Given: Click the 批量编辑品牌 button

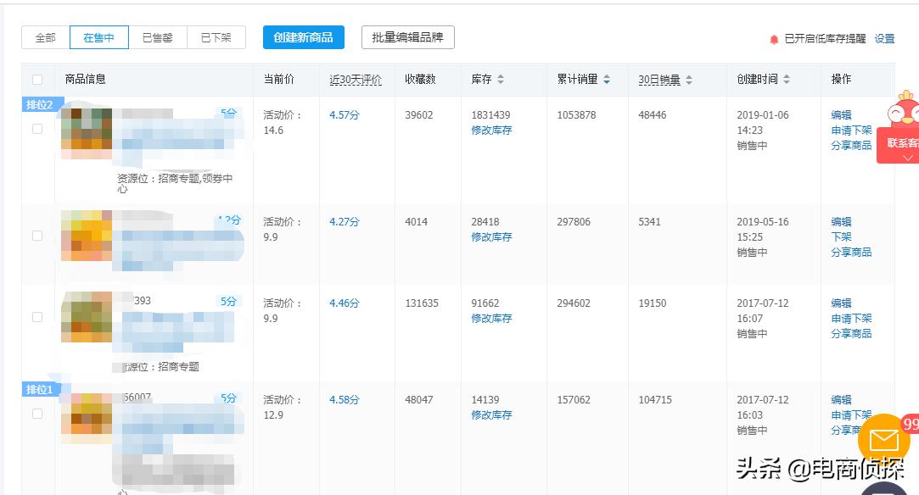Looking at the screenshot, I should [407, 37].
